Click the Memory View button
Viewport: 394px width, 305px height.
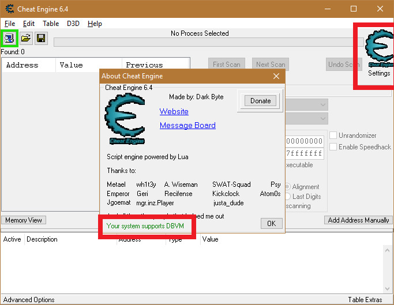click(x=24, y=220)
